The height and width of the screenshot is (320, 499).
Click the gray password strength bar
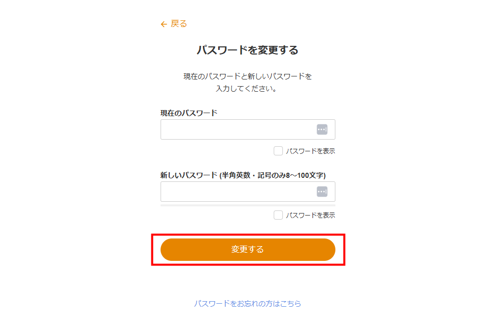[x=247, y=205]
